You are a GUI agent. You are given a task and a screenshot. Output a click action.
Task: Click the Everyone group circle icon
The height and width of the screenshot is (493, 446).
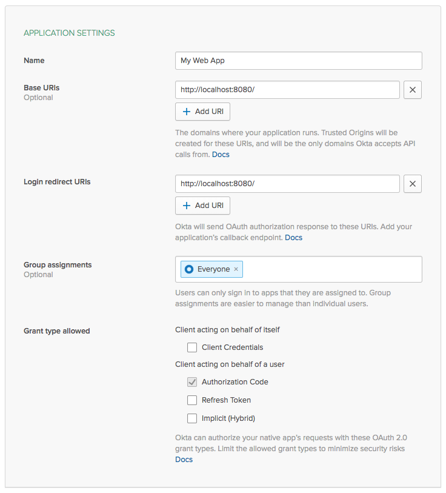coord(189,269)
